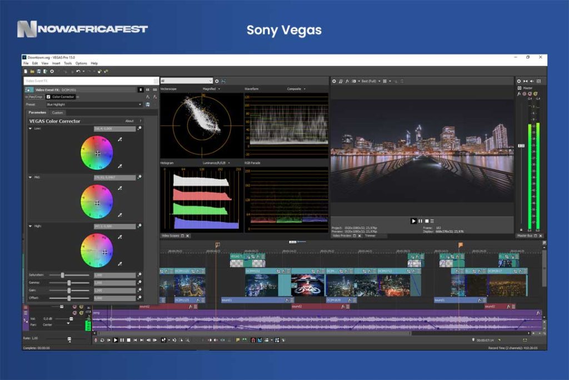Open preview quality Best (Full) dropdown
Image resolution: width=569 pixels, height=380 pixels.
click(x=371, y=81)
